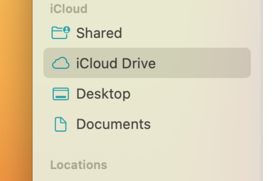The image size is (278, 181).
Task: Expand the Locations section header
Action: pyautogui.click(x=79, y=165)
